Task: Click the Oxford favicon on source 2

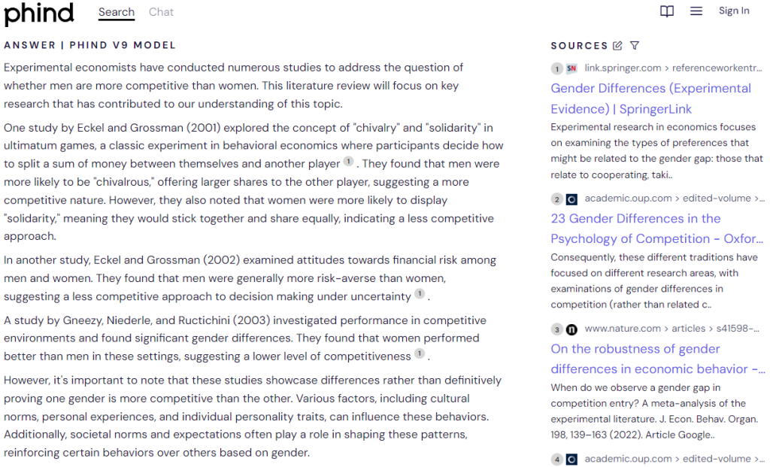Action: pos(571,199)
